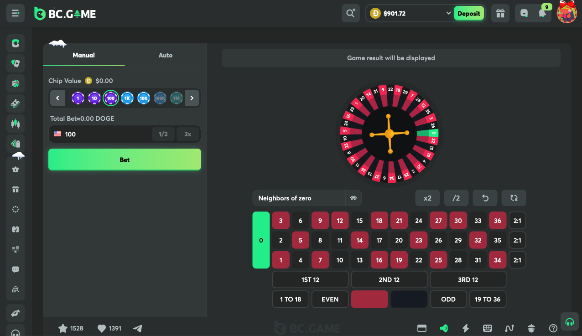Switch to the Auto tab
The image size is (582, 336).
166,55
